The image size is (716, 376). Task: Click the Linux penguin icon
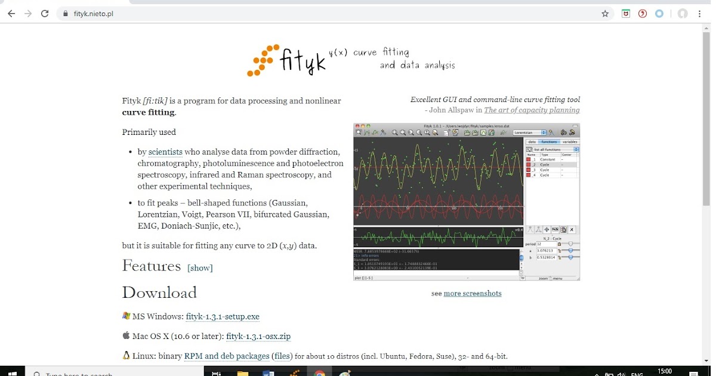pos(126,355)
